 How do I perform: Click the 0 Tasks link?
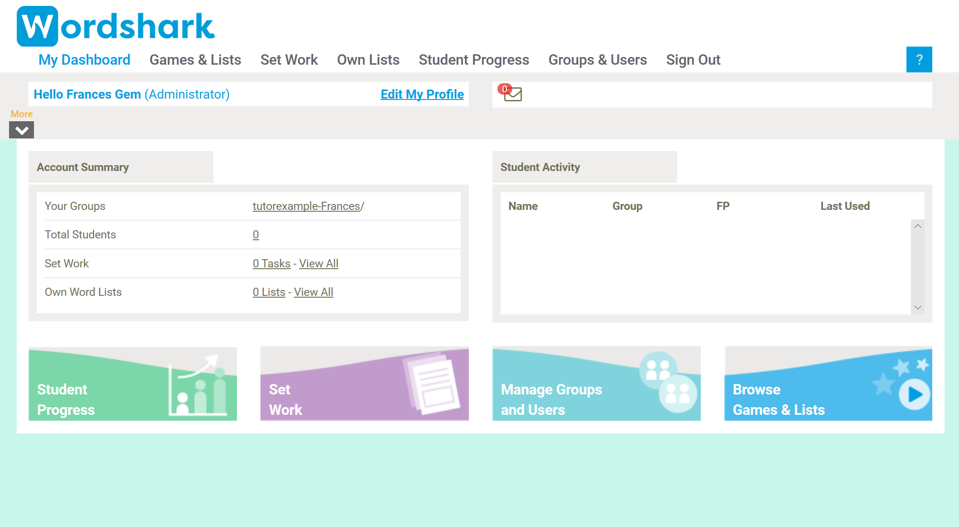tap(271, 263)
